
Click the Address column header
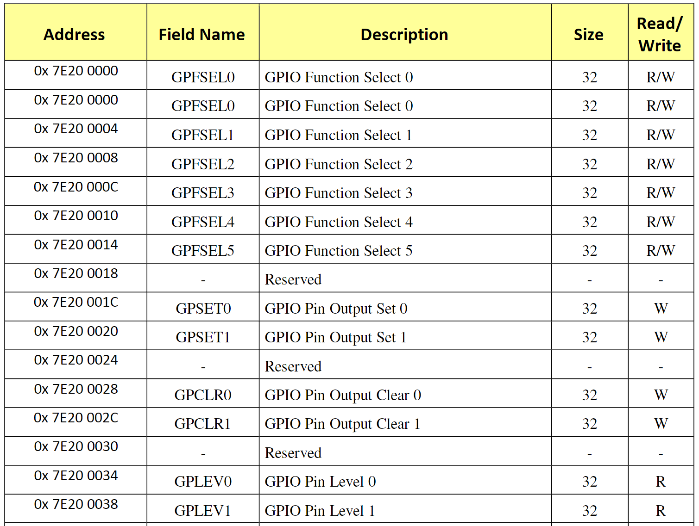point(74,35)
